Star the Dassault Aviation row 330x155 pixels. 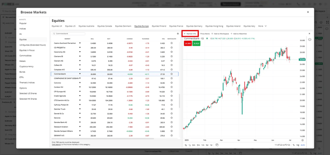pyautogui.click(x=172, y=127)
